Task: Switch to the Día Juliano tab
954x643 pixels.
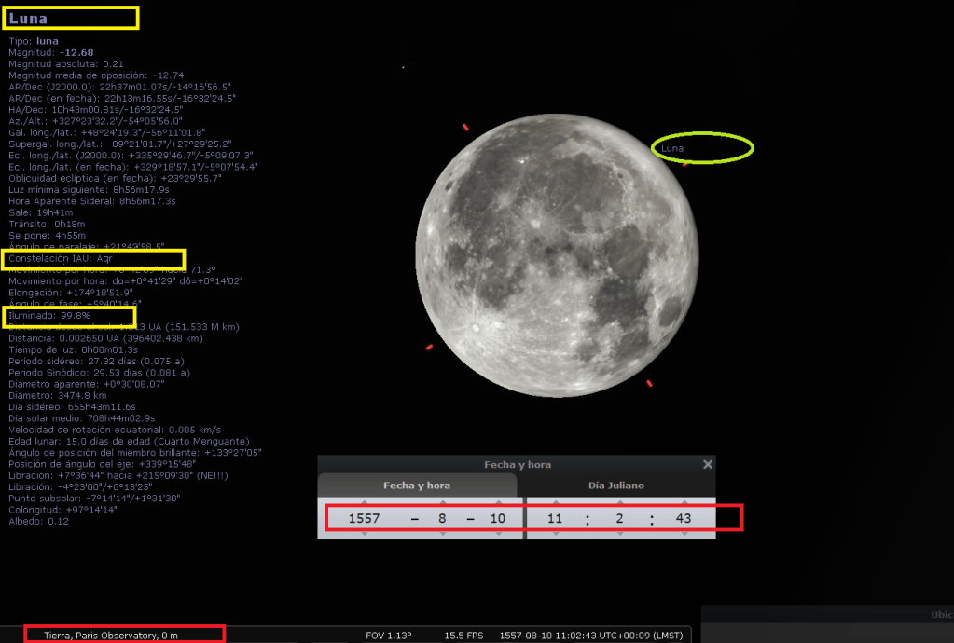Action: pyautogui.click(x=618, y=486)
